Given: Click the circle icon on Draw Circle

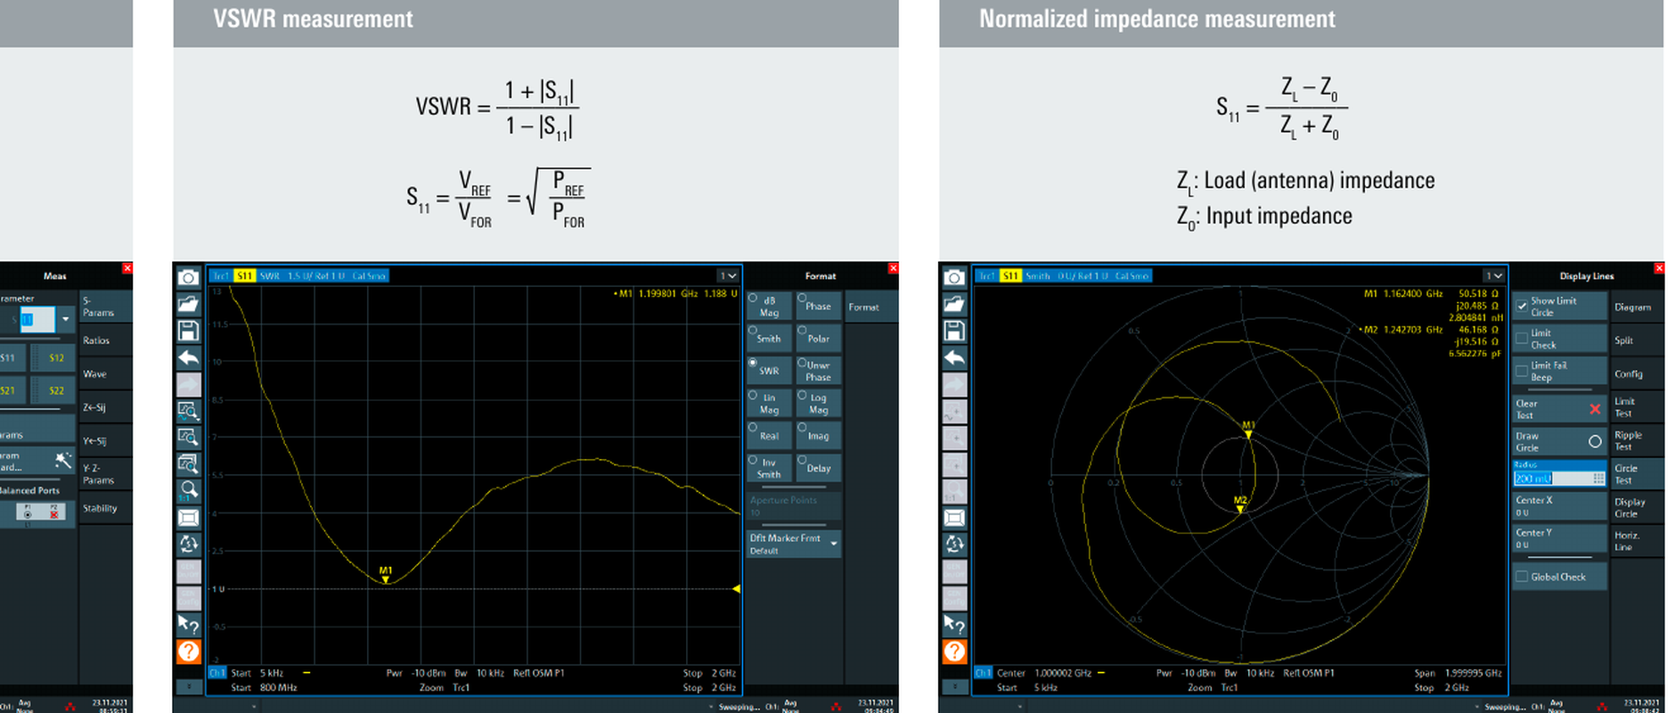Looking at the screenshot, I should point(1595,441).
